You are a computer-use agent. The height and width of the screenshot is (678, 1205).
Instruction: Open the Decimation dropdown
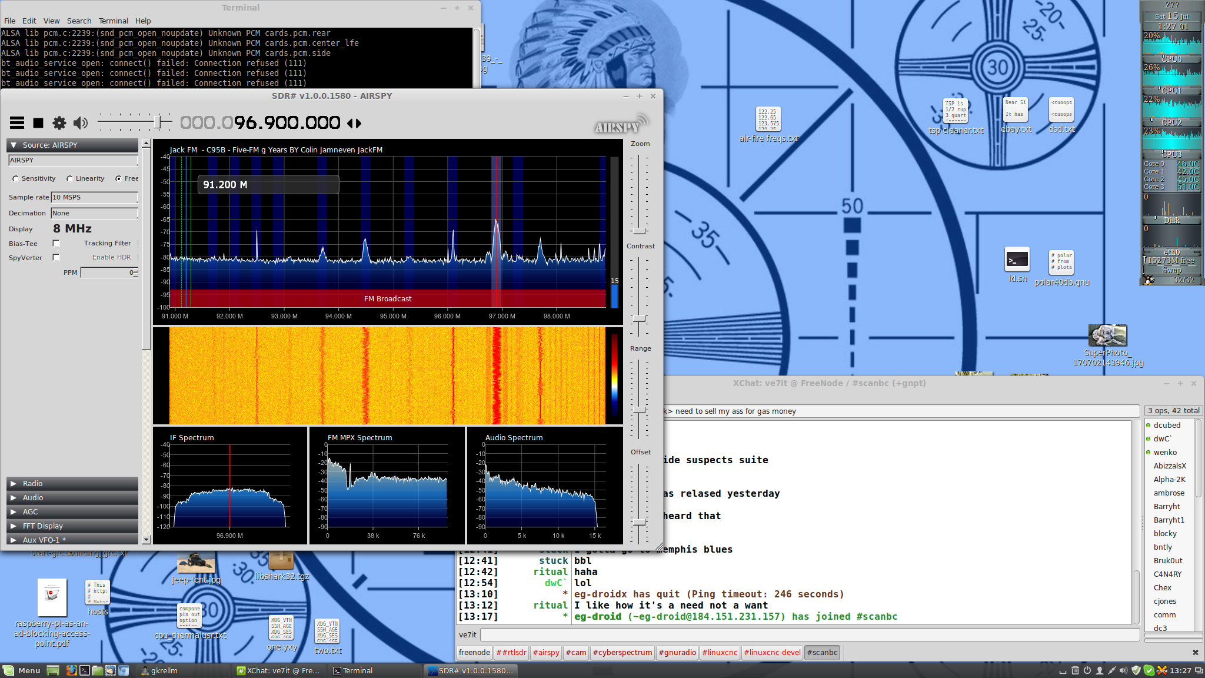(94, 213)
